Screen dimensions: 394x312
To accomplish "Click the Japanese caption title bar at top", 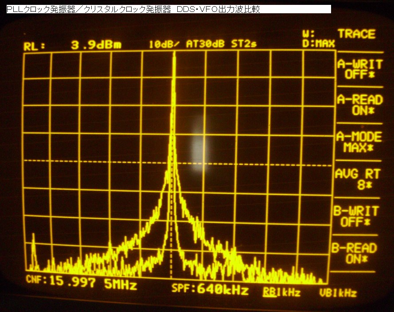I will pos(168,9).
